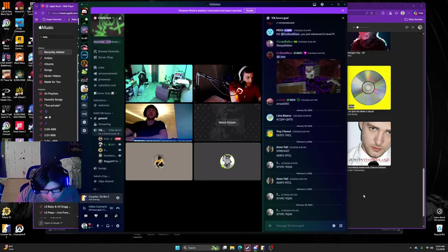Click invite people icon beside CS2Snitch
The image size is (448, 252).
[120, 18]
